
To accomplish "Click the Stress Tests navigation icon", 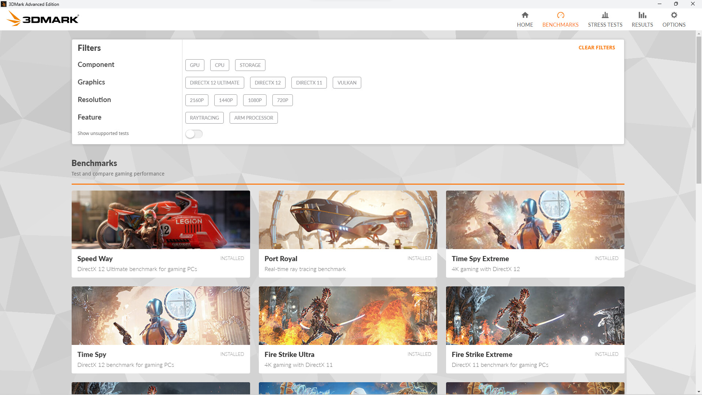I will [x=605, y=15].
